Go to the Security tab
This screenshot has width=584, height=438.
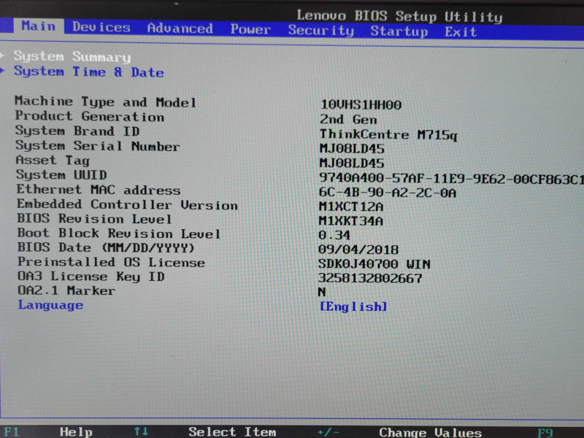coord(320,30)
